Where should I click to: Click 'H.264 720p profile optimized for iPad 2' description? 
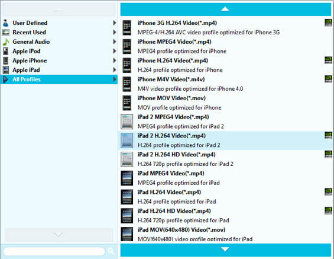click(x=185, y=164)
